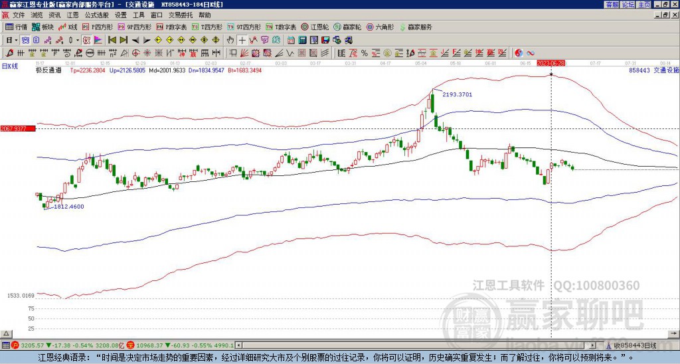The height and width of the screenshot is (364, 680).
Task: Click the 858443 交通设施 stock label
Action: click(654, 70)
